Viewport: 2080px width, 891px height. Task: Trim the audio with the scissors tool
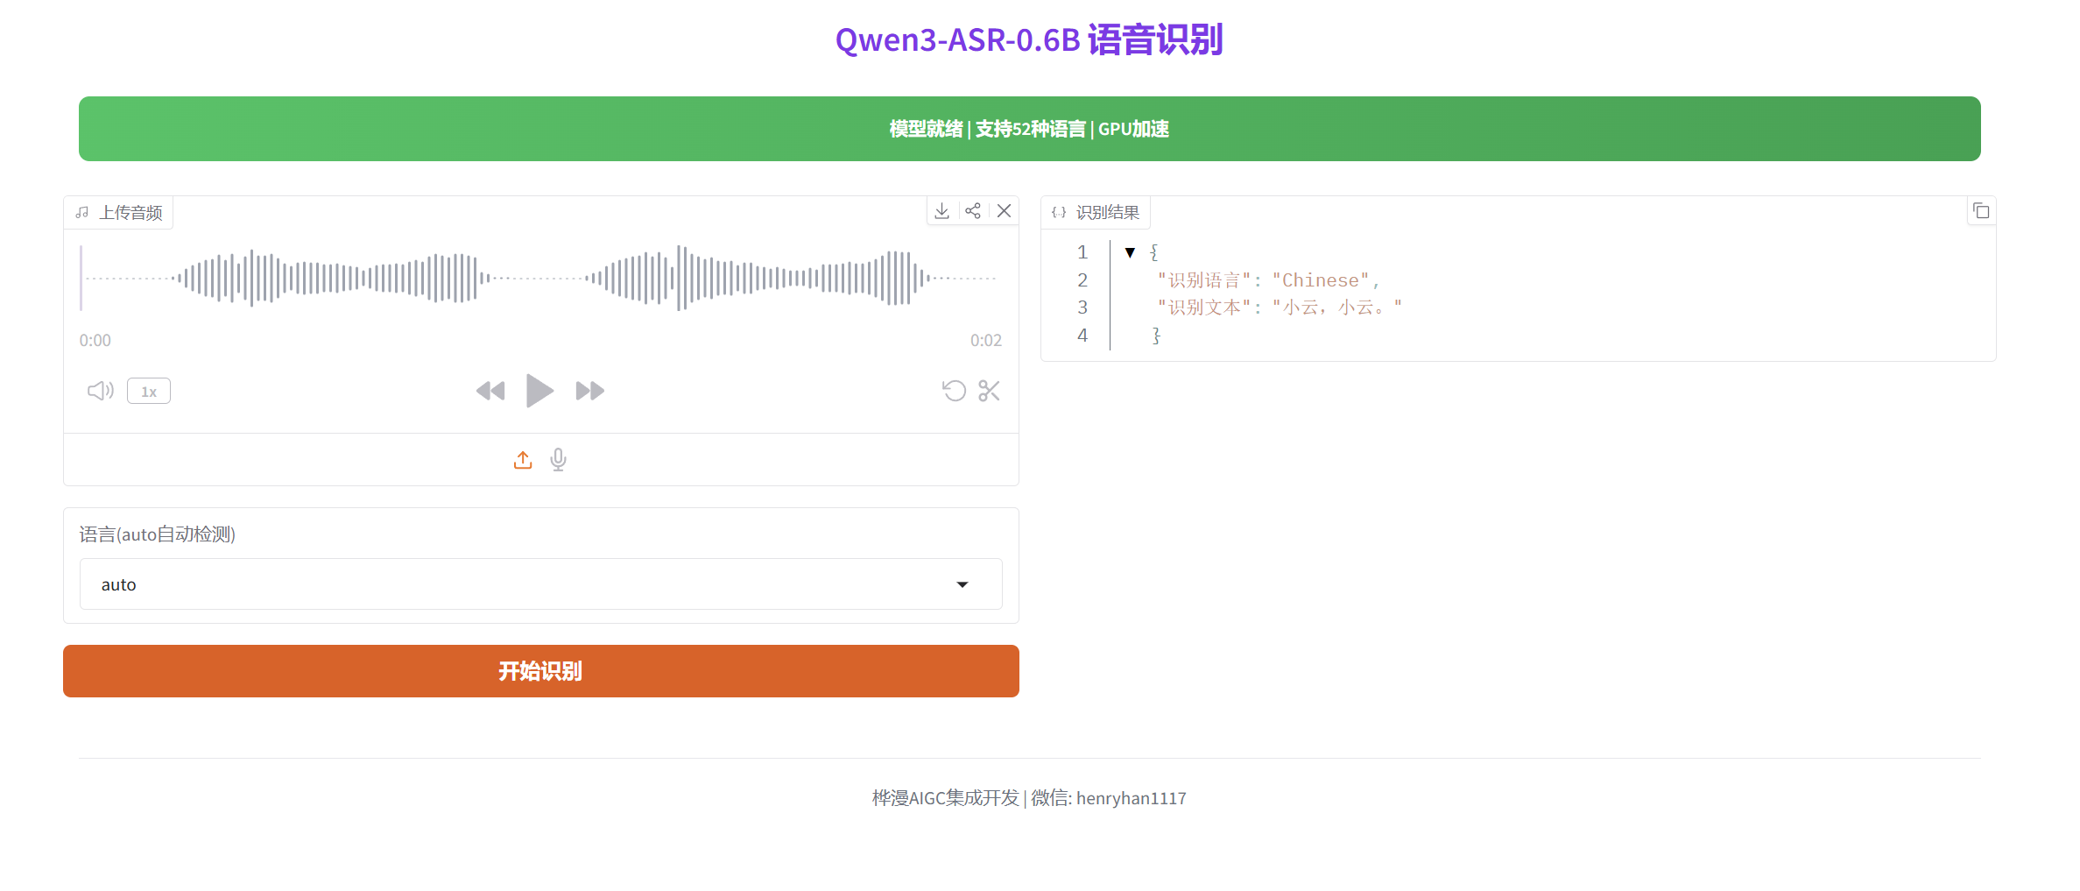pyautogui.click(x=989, y=392)
